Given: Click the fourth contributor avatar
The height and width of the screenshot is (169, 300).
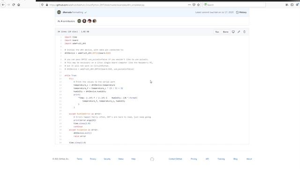Looking at the screenshot, I should (x=95, y=21).
